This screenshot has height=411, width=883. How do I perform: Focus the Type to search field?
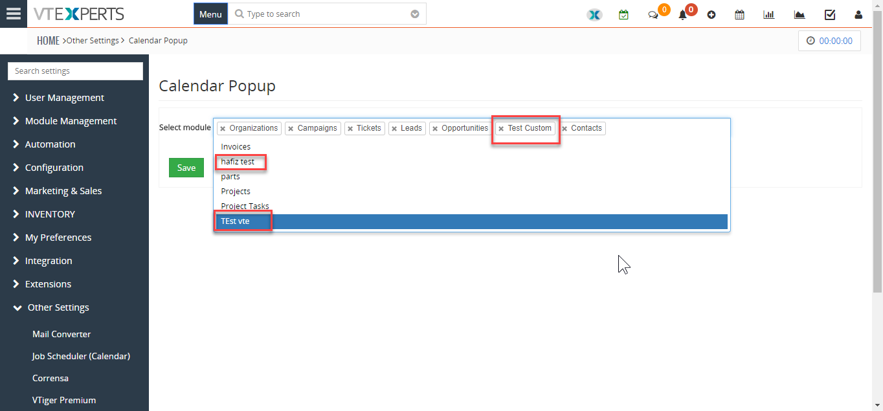pos(327,14)
